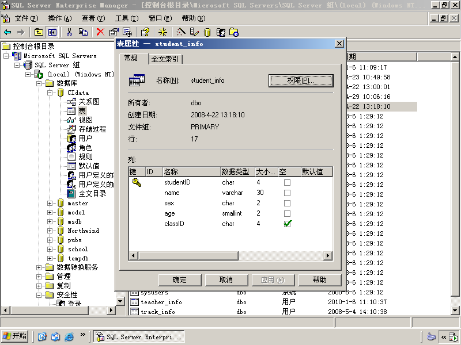Toggle the null checkbox for age column
This screenshot has width=461, height=345.
point(287,213)
